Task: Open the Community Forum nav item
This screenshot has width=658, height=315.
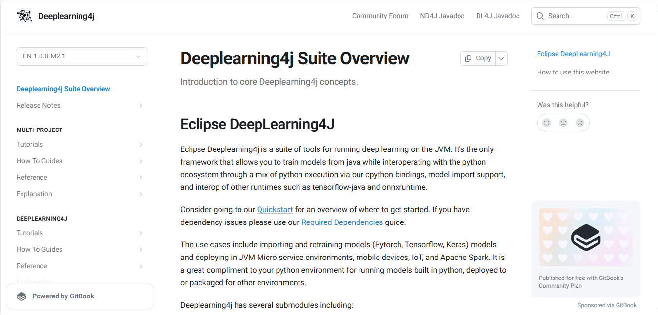Action: (380, 16)
